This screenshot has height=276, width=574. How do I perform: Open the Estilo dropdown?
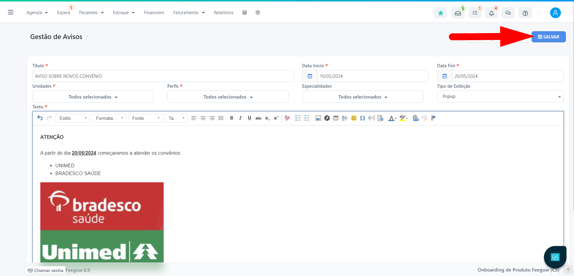(73, 118)
